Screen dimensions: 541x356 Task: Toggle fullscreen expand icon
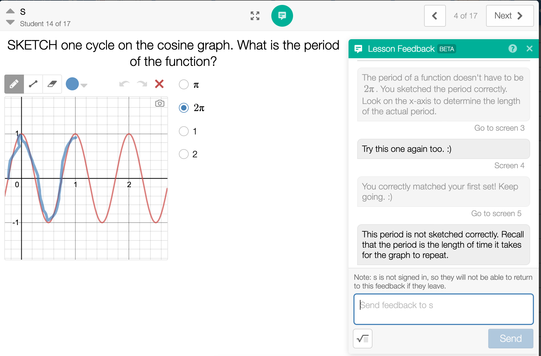(x=255, y=16)
